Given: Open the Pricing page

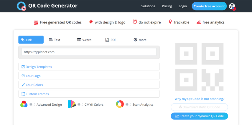Looking at the screenshot, I should coord(167,6).
